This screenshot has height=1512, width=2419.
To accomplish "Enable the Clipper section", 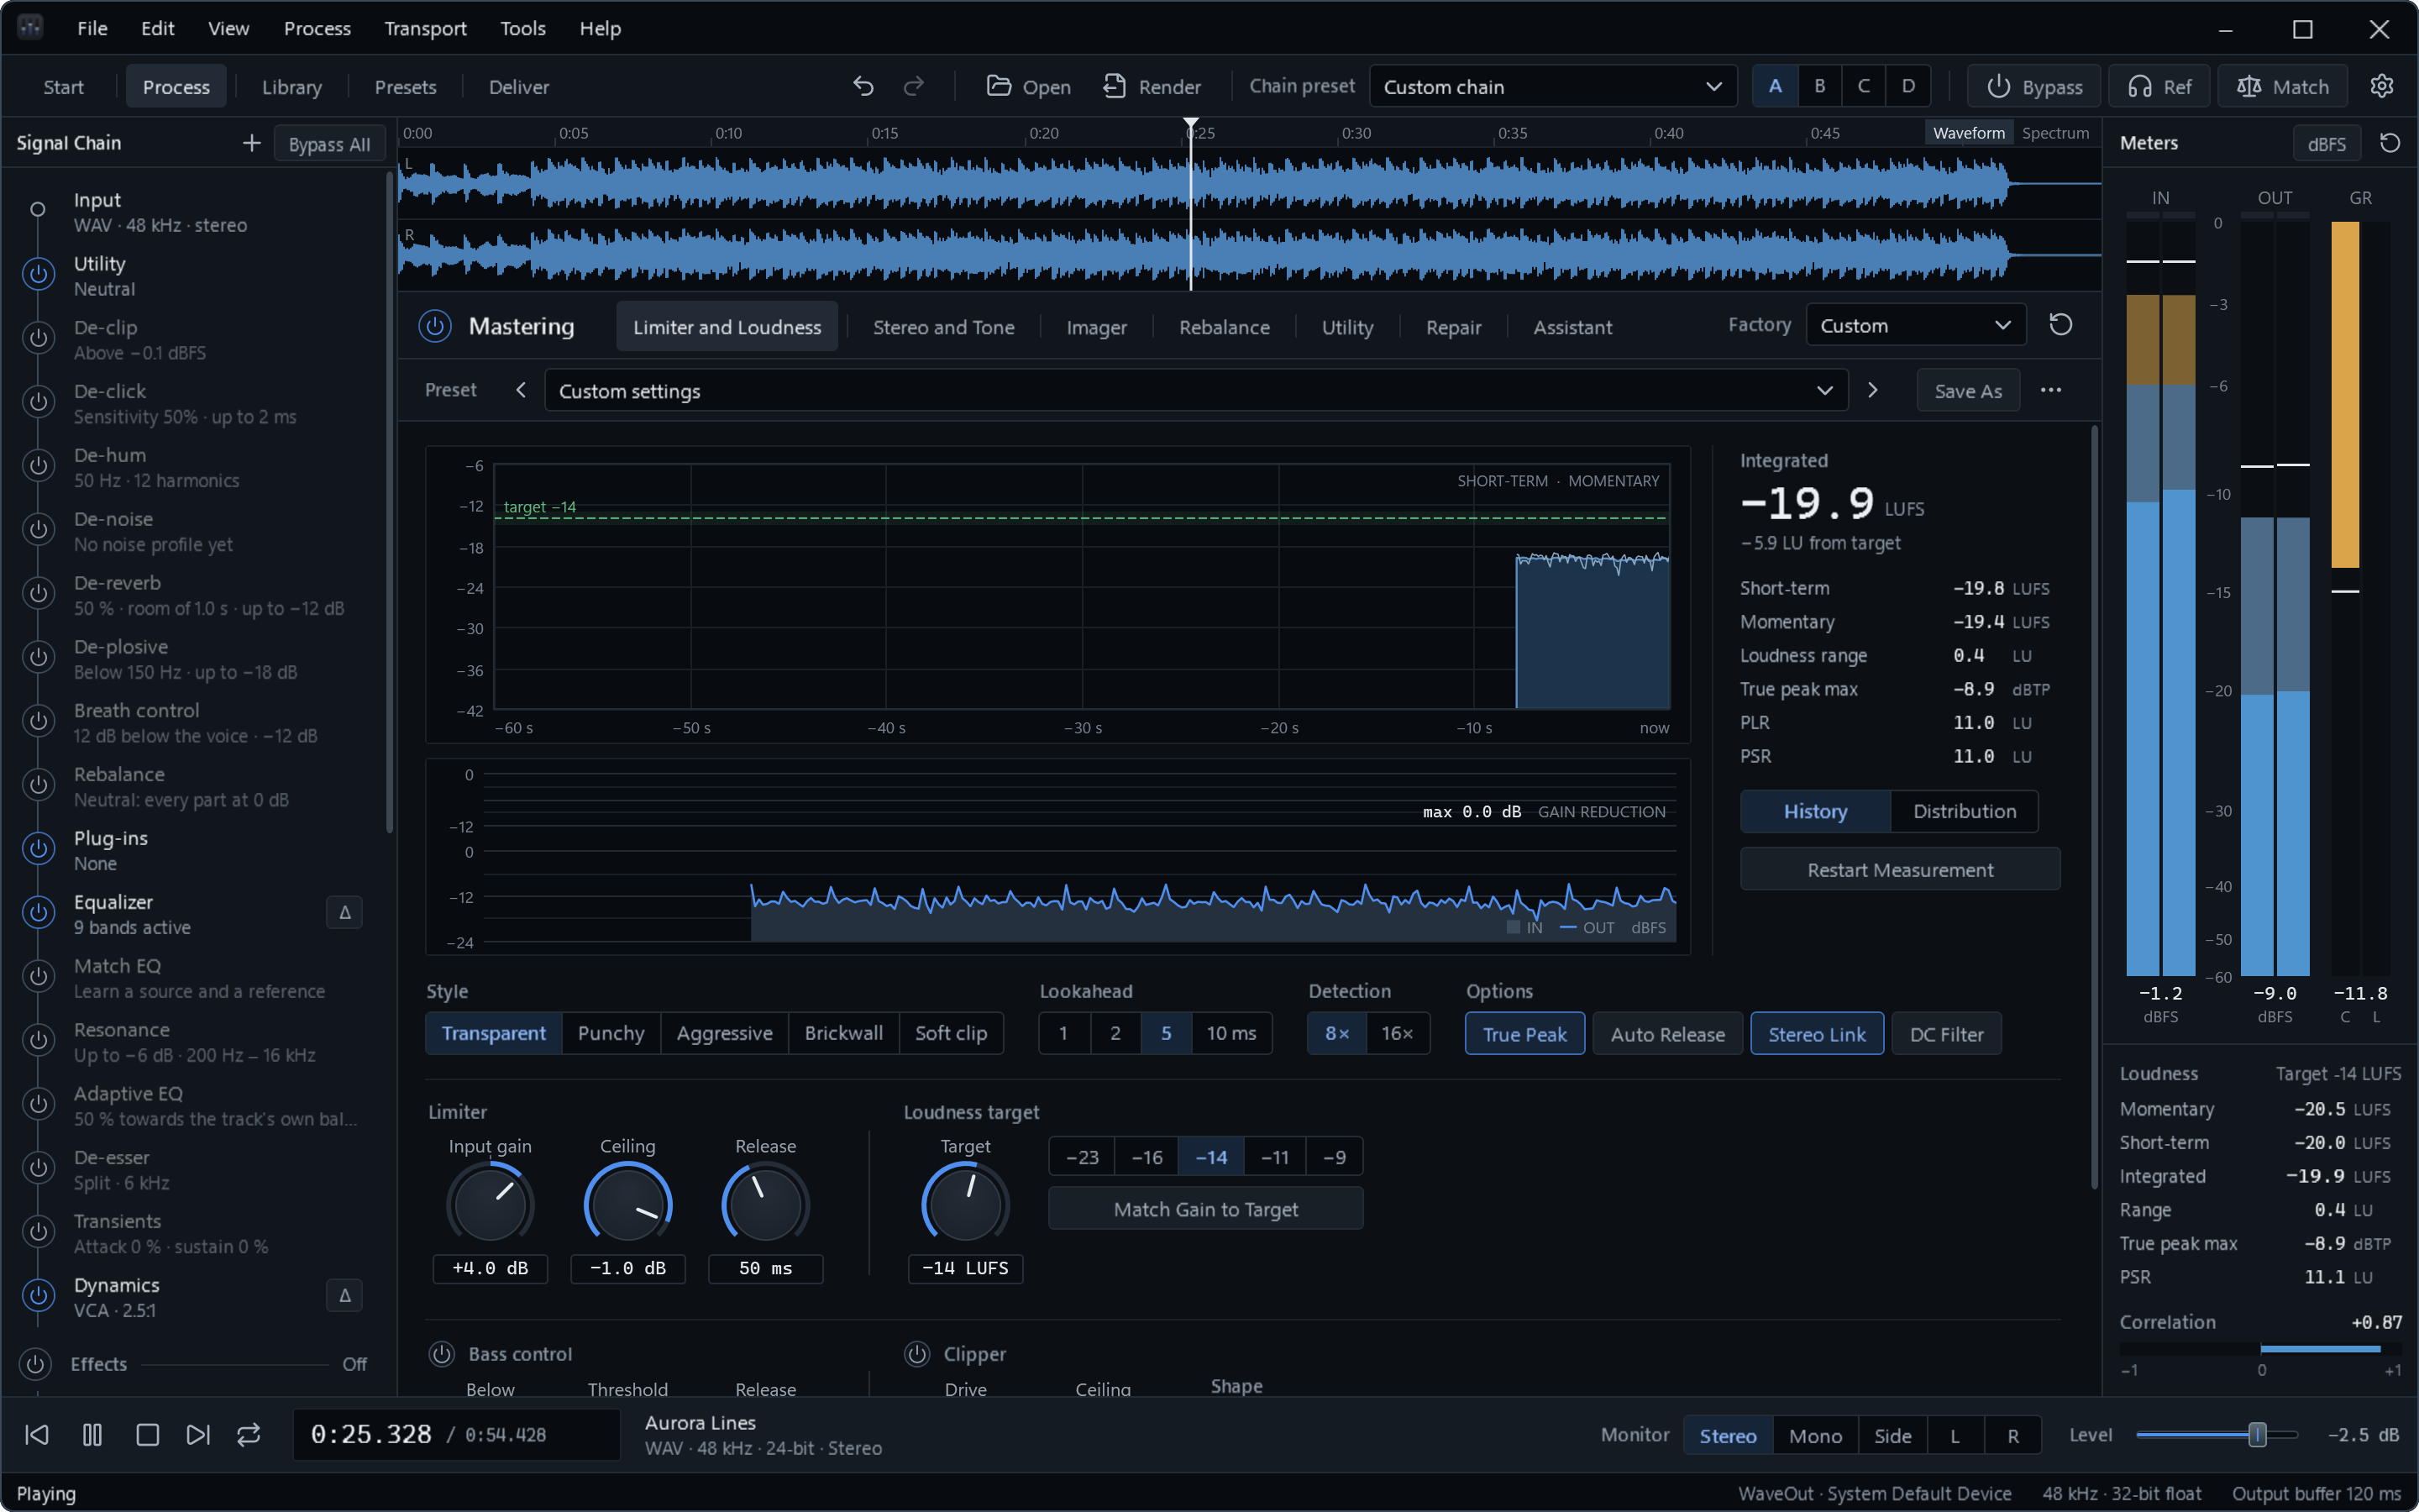I will [x=916, y=1354].
